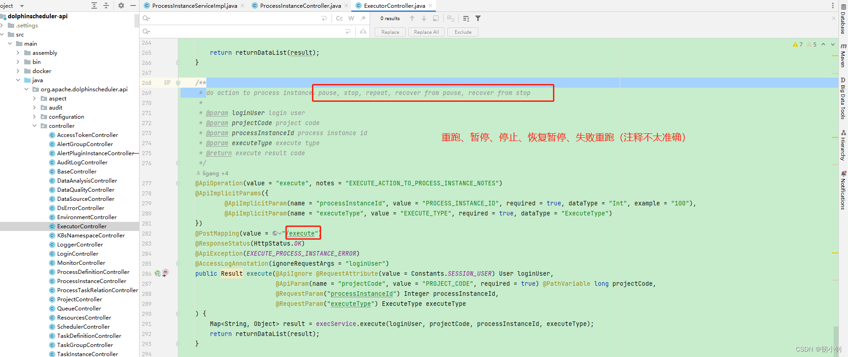Expand the configuration package
Screen dimensions: 848x357
[x=35, y=116]
